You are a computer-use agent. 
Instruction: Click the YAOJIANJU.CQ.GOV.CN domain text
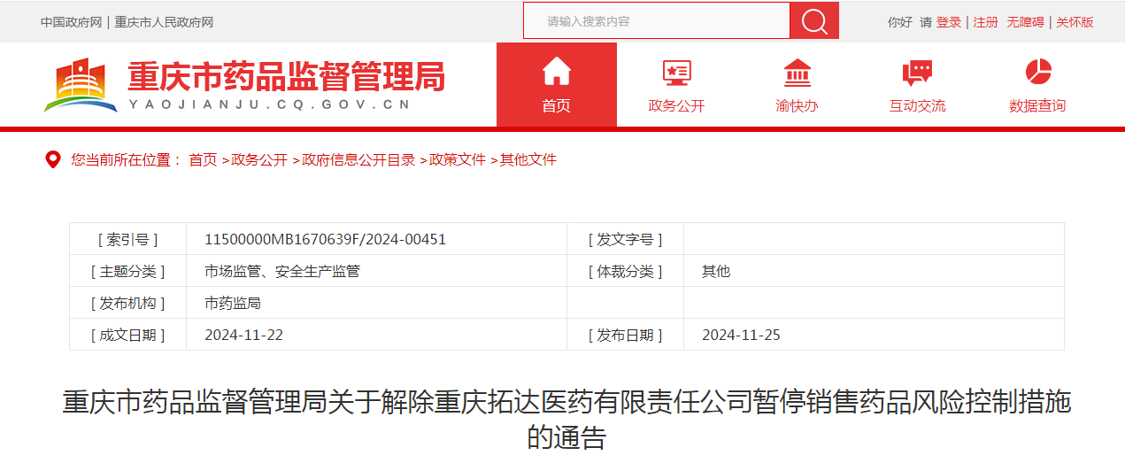pyautogui.click(x=270, y=105)
